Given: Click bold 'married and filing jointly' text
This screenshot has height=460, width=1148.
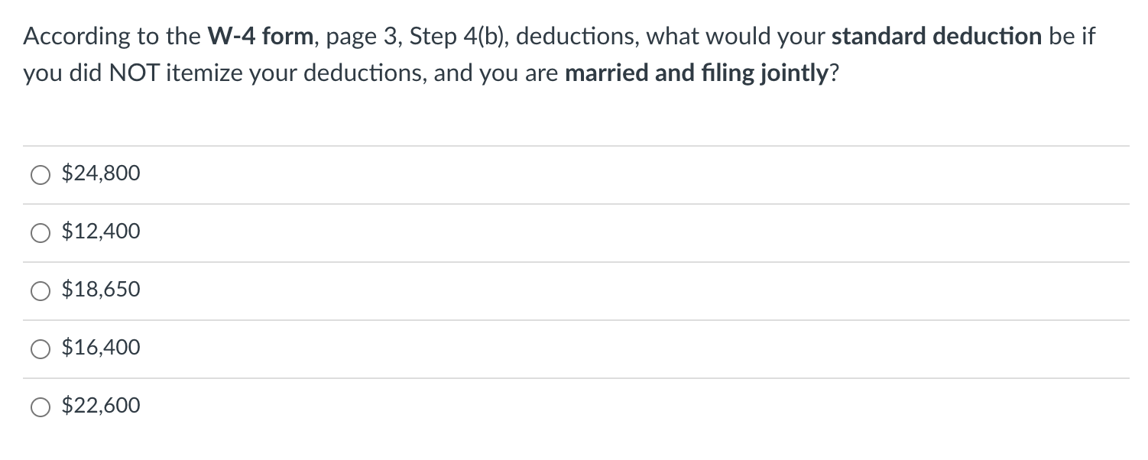Looking at the screenshot, I should [696, 74].
